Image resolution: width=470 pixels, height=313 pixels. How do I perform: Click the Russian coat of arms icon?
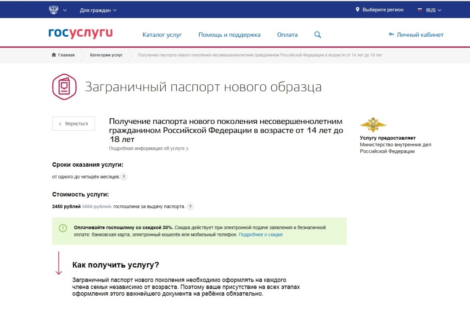point(54,10)
